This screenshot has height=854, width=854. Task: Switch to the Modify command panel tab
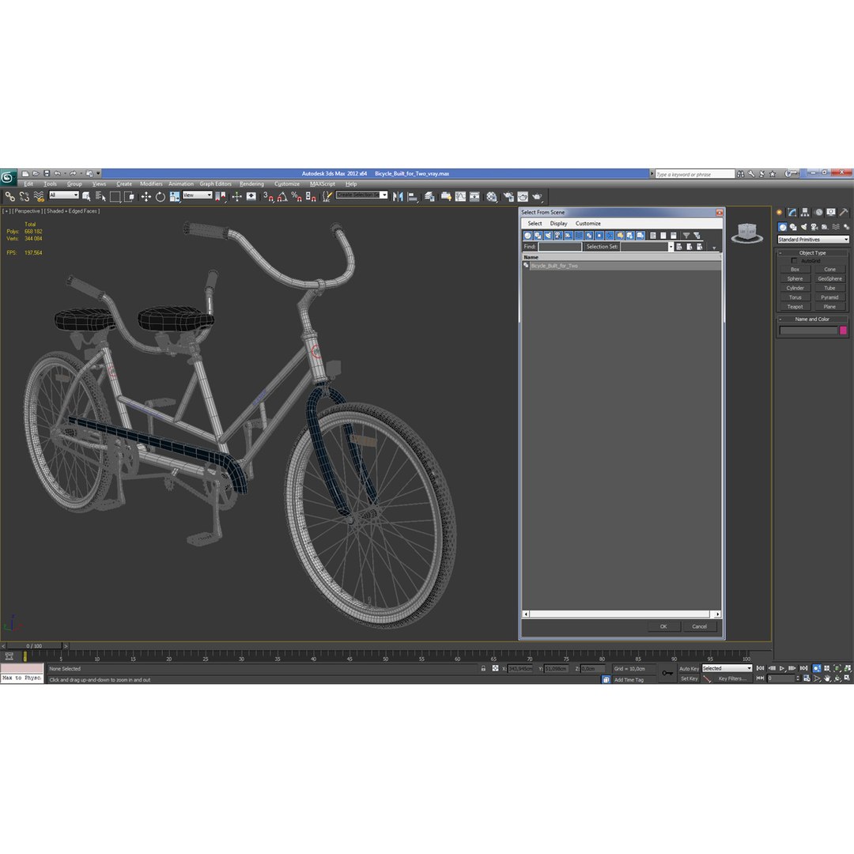click(792, 213)
